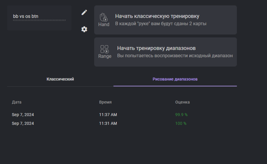Viewport: 267px width, 164px height.
Task: Select the 'Рисование диапазонов' tab
Action: coord(175,79)
